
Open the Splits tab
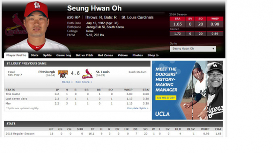point(47,55)
